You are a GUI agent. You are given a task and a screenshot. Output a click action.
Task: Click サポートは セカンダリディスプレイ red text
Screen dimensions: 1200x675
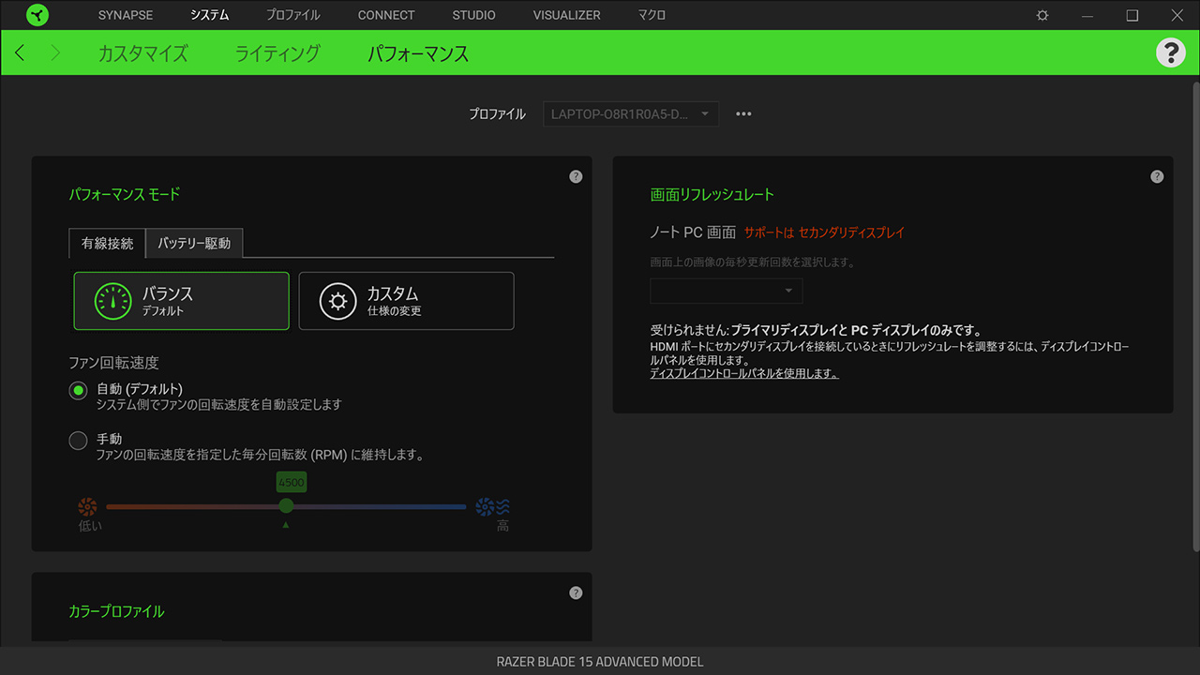824,232
